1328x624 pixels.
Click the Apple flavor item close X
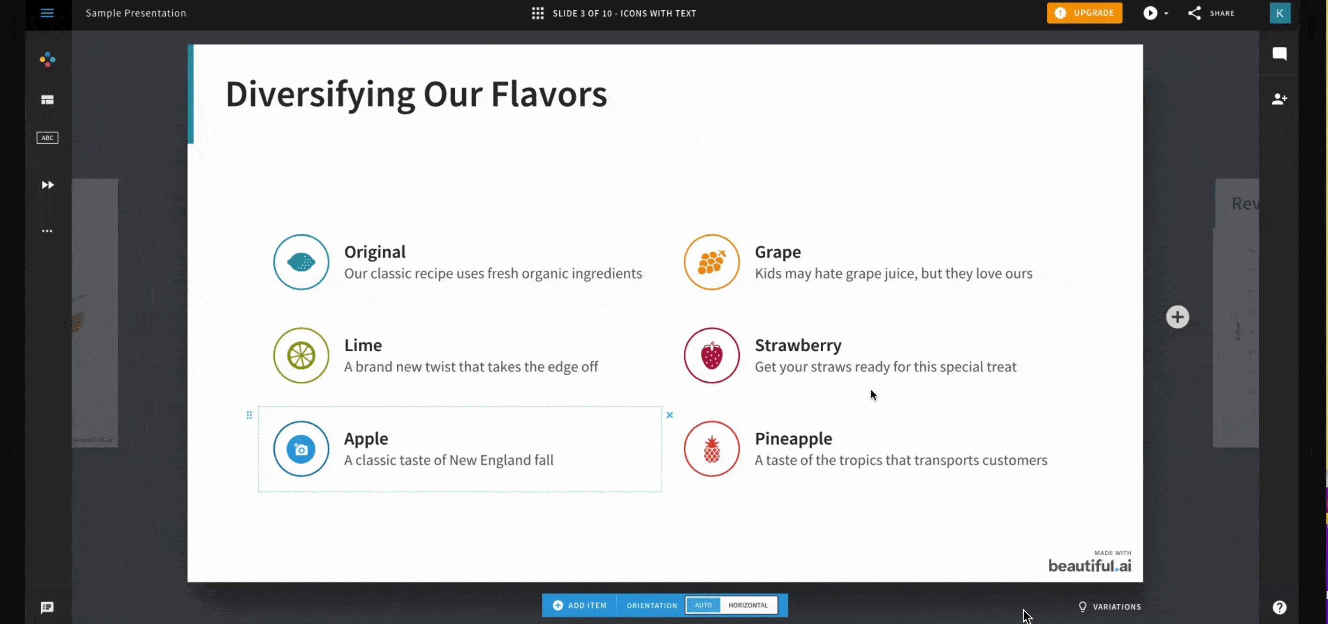pos(670,415)
